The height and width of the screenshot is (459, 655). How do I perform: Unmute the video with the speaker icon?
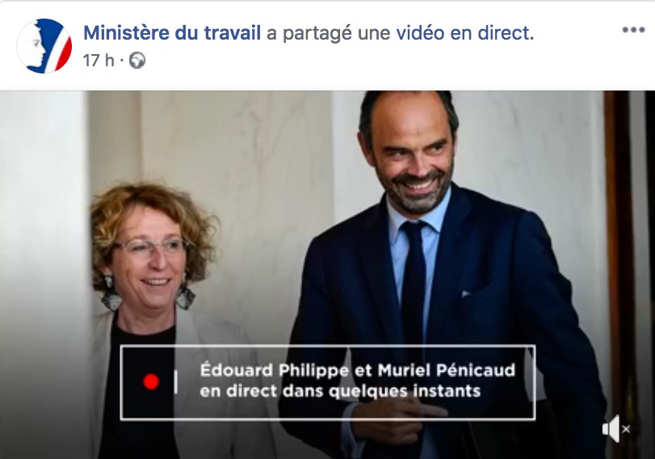611,428
